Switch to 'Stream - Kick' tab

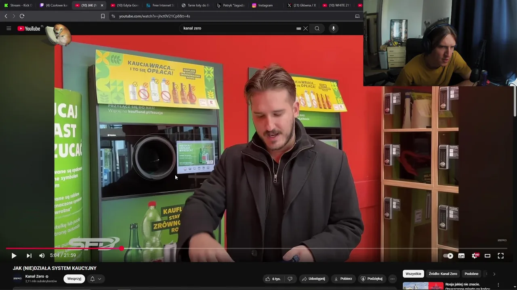[18, 5]
